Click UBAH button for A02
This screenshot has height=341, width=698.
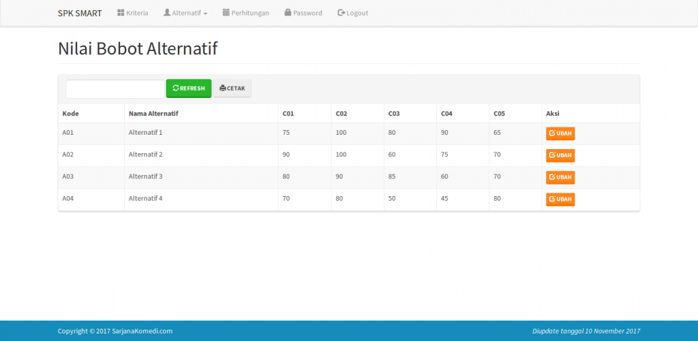tap(560, 155)
